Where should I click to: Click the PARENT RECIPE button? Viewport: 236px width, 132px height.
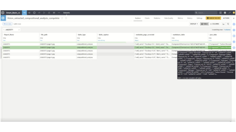(x=213, y=18)
